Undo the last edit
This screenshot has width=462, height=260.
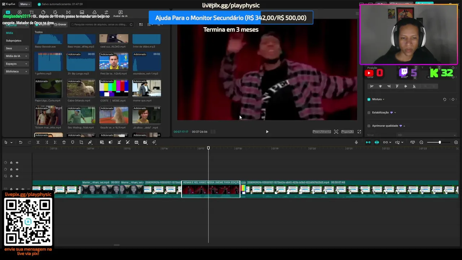[x=21, y=142]
